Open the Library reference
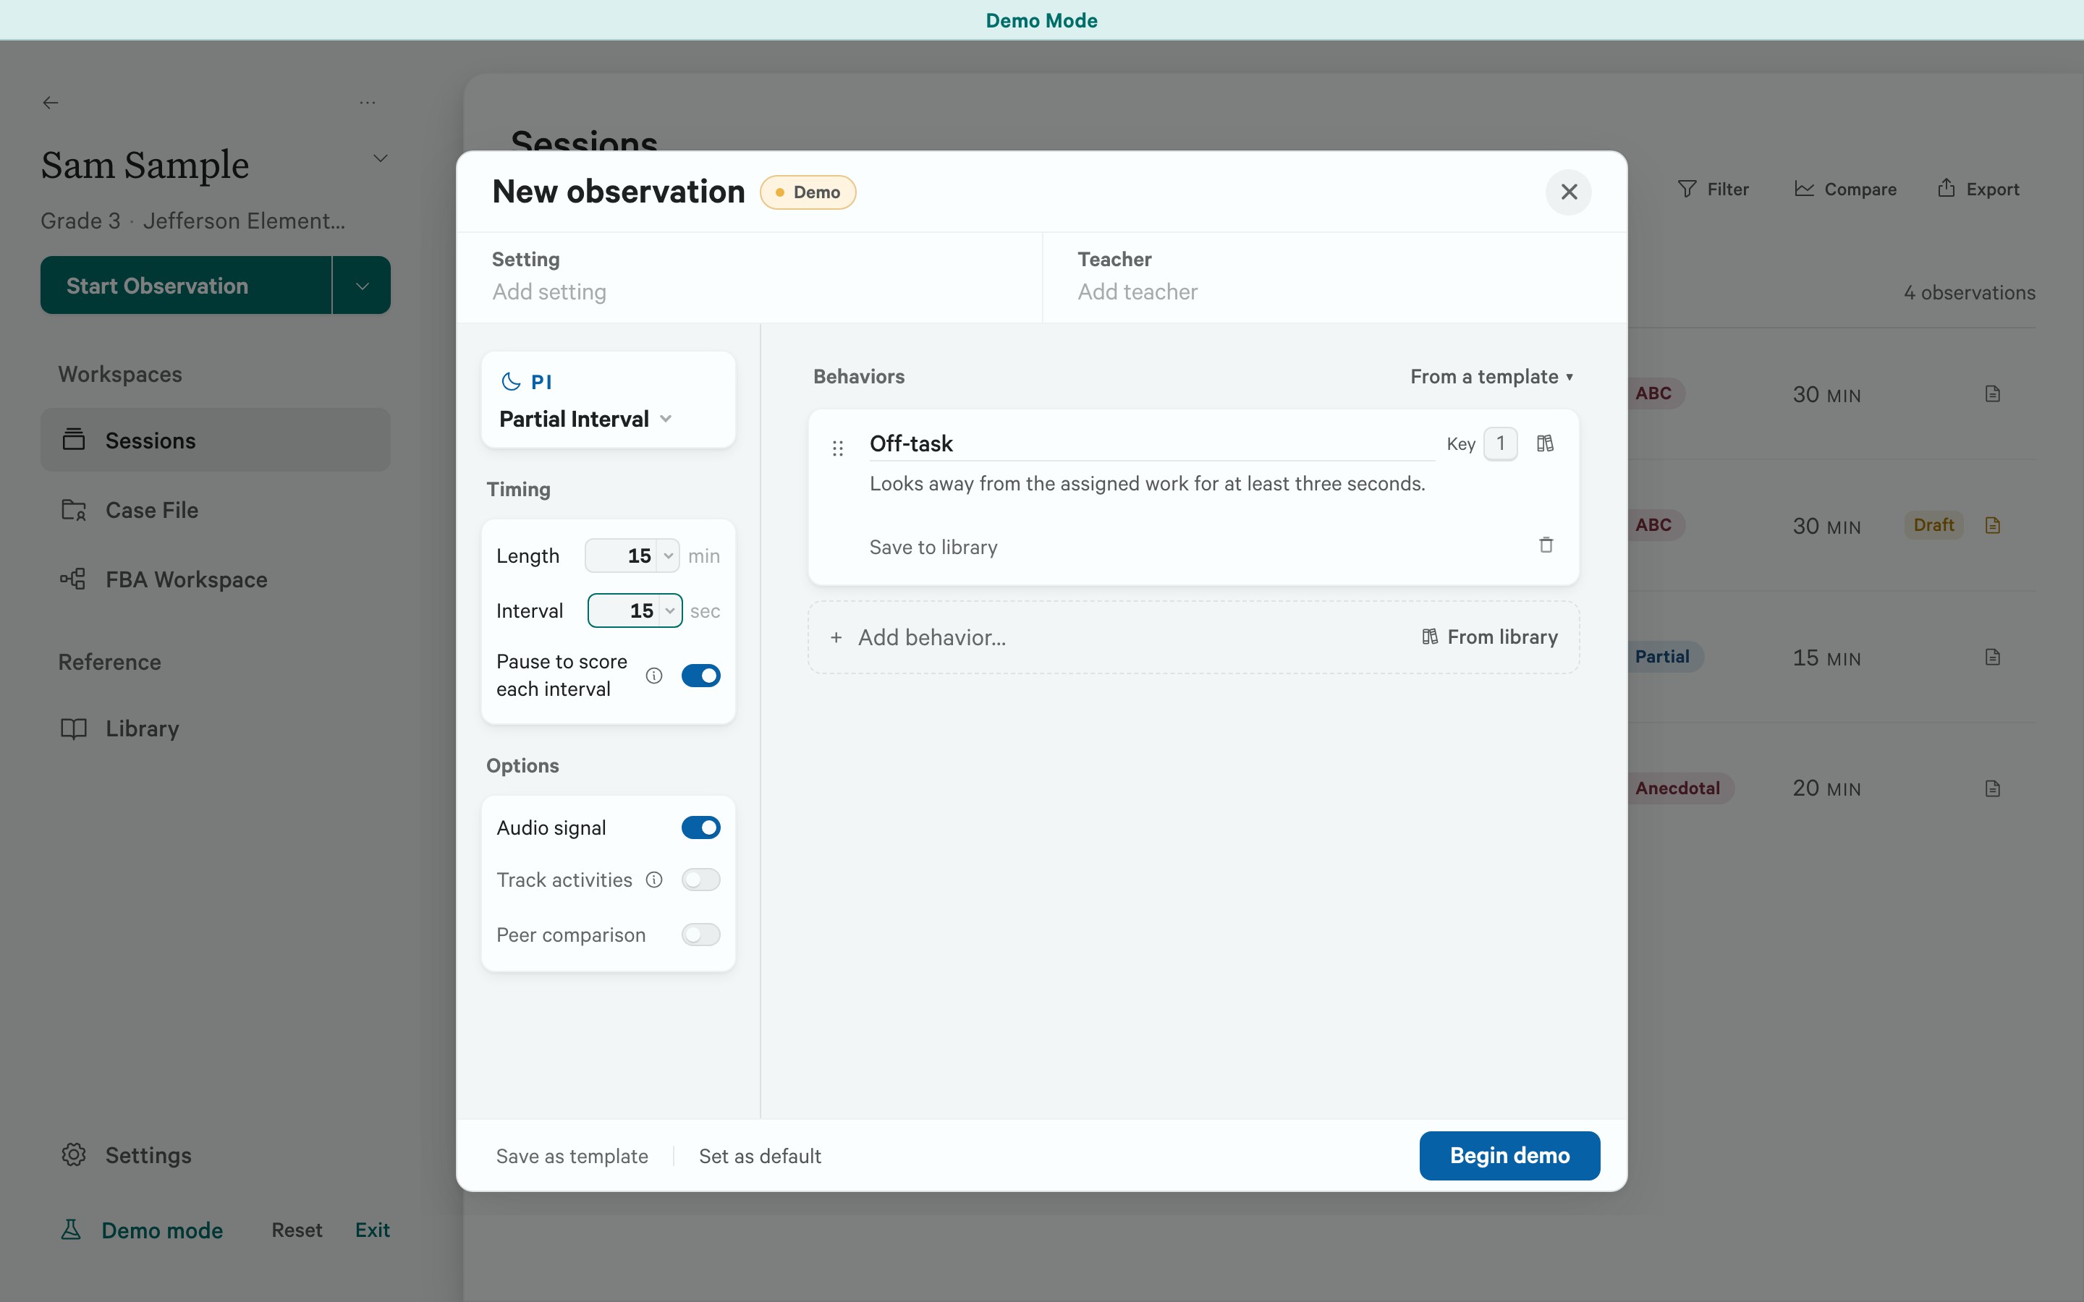 216,728
